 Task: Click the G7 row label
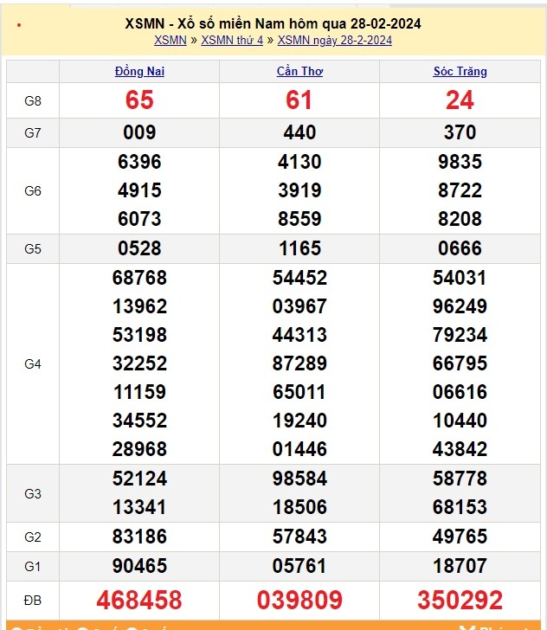tap(33, 132)
